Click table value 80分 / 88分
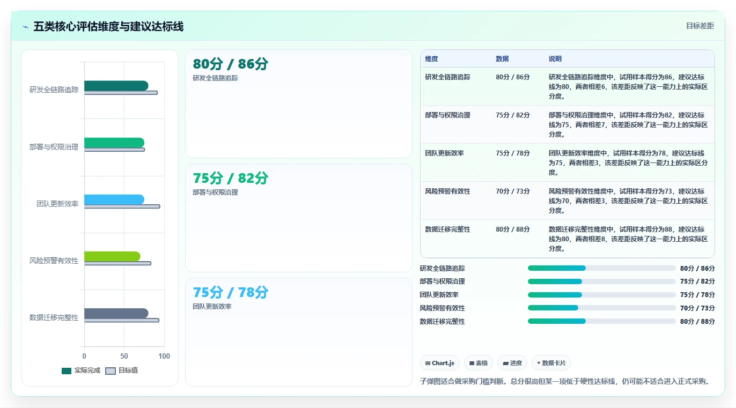Viewport: 736px width, 408px height. tap(513, 229)
